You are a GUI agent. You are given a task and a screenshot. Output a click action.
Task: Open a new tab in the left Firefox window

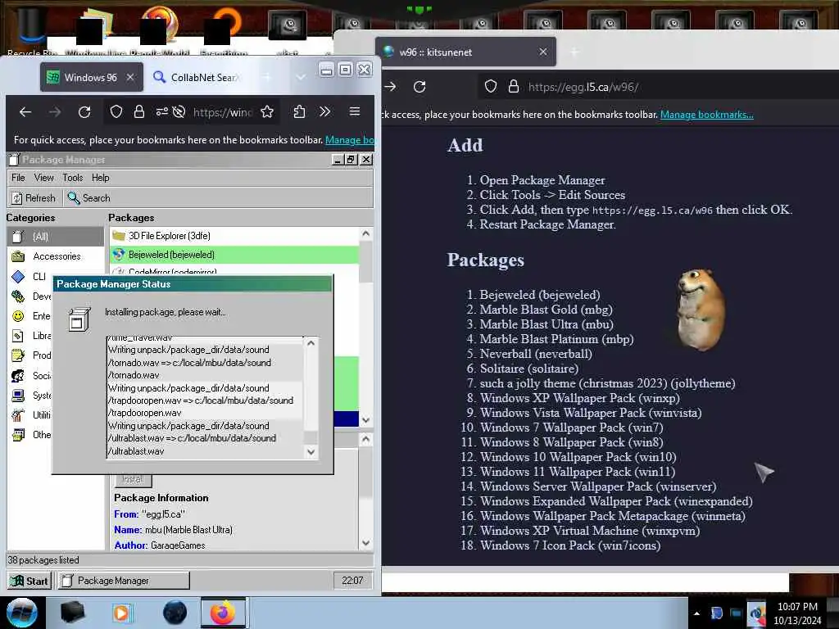click(x=267, y=78)
